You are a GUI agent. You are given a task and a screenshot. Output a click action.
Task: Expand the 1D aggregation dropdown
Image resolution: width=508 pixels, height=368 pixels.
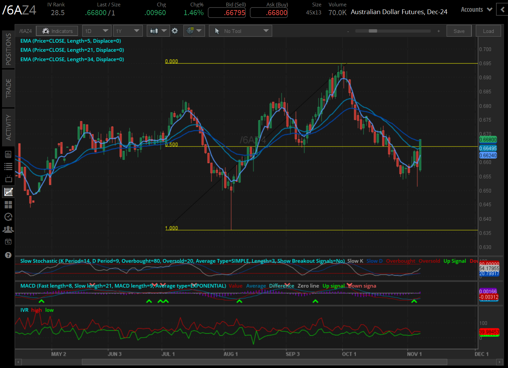pos(96,31)
